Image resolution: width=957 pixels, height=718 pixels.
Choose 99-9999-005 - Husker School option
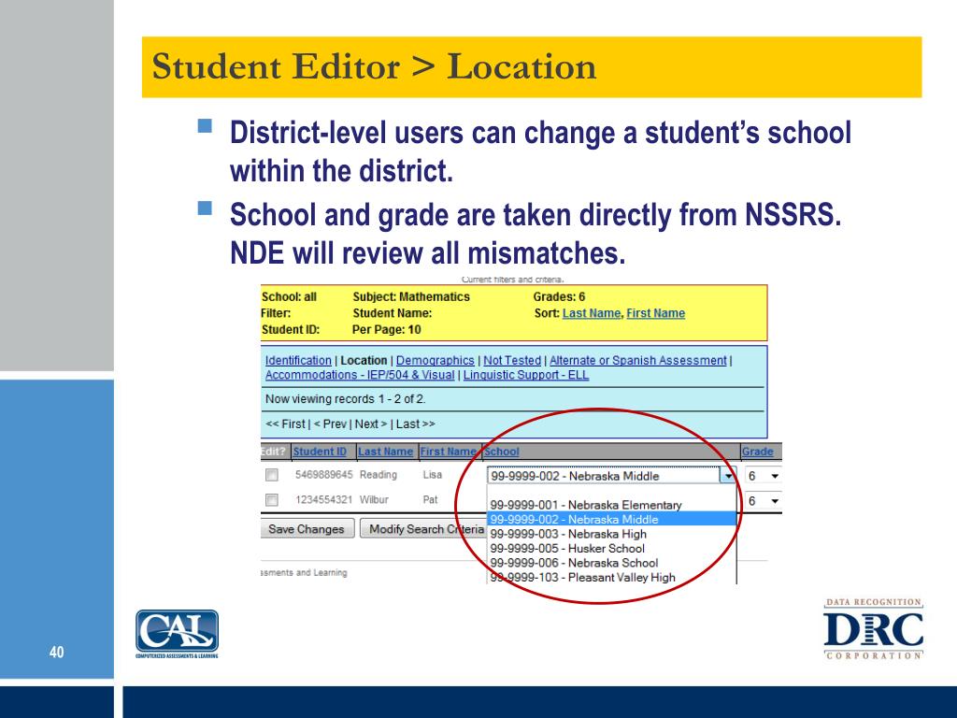click(567, 548)
